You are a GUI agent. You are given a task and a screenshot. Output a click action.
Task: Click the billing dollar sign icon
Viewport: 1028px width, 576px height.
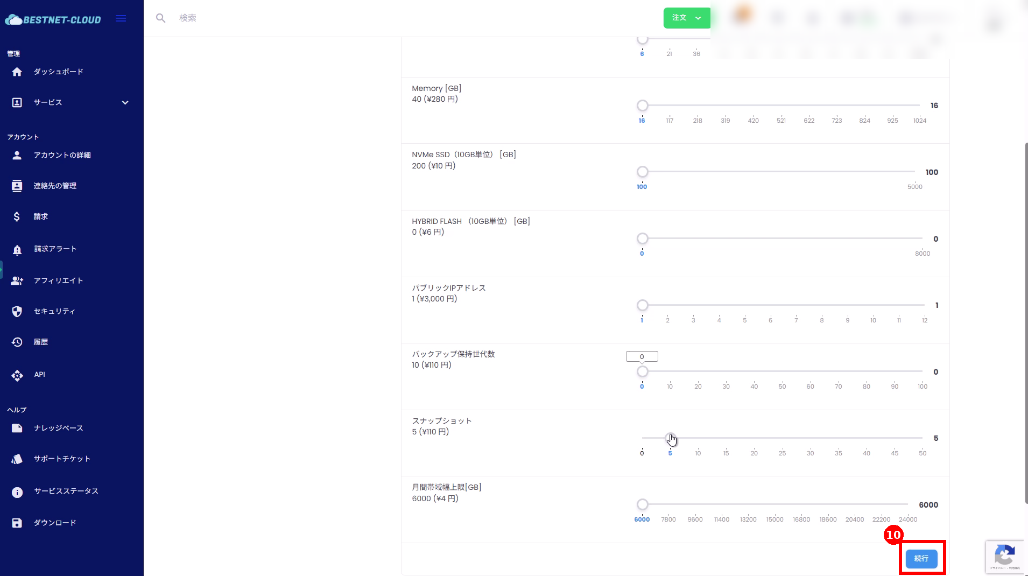17,216
